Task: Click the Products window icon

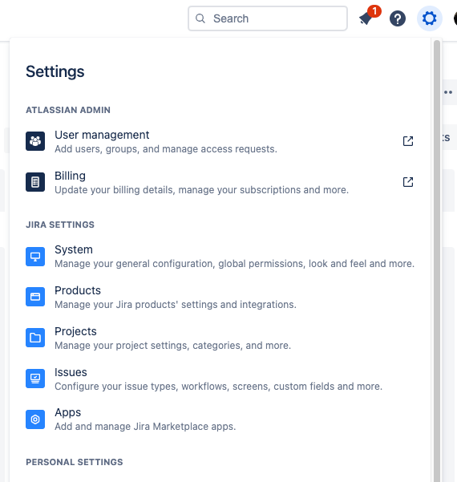Action: pos(35,297)
